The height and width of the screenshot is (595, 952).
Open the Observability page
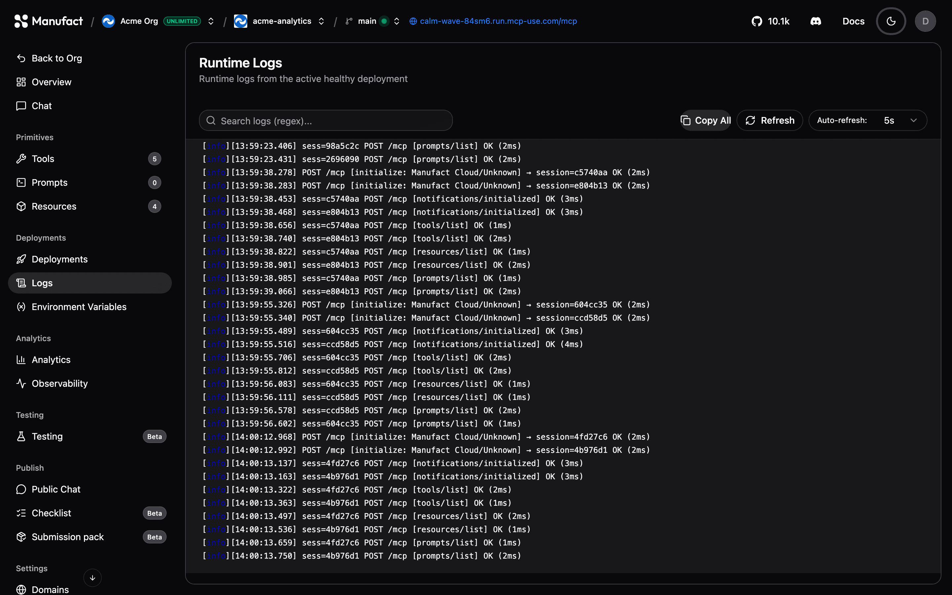pos(90,384)
